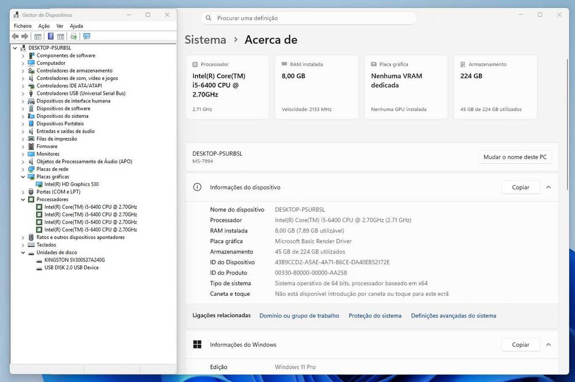The width and height of the screenshot is (575, 382).
Task: Open the Proteção do sistema link
Action: [x=375, y=315]
